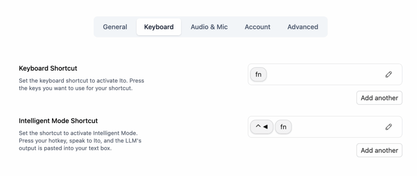
Task: Switch to the Audio & Mic tab
Action: [209, 27]
